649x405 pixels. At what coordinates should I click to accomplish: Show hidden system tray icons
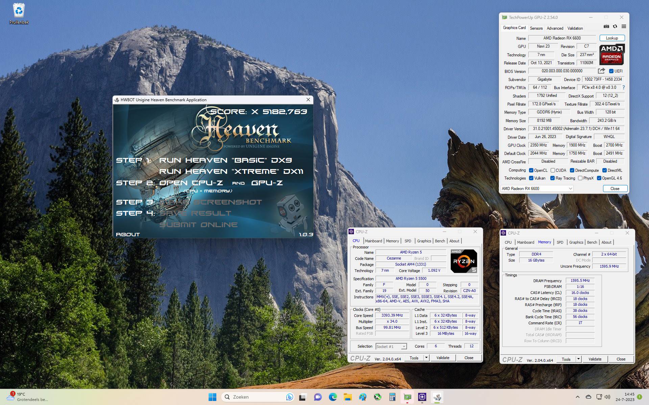click(x=577, y=397)
